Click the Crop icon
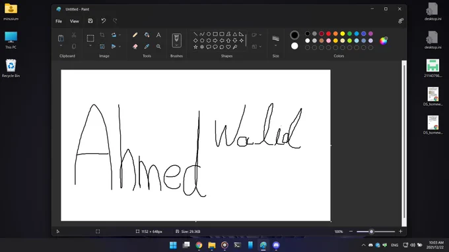 (x=102, y=35)
